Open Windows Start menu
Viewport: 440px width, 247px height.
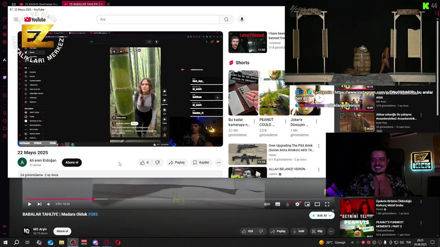click(x=5, y=243)
